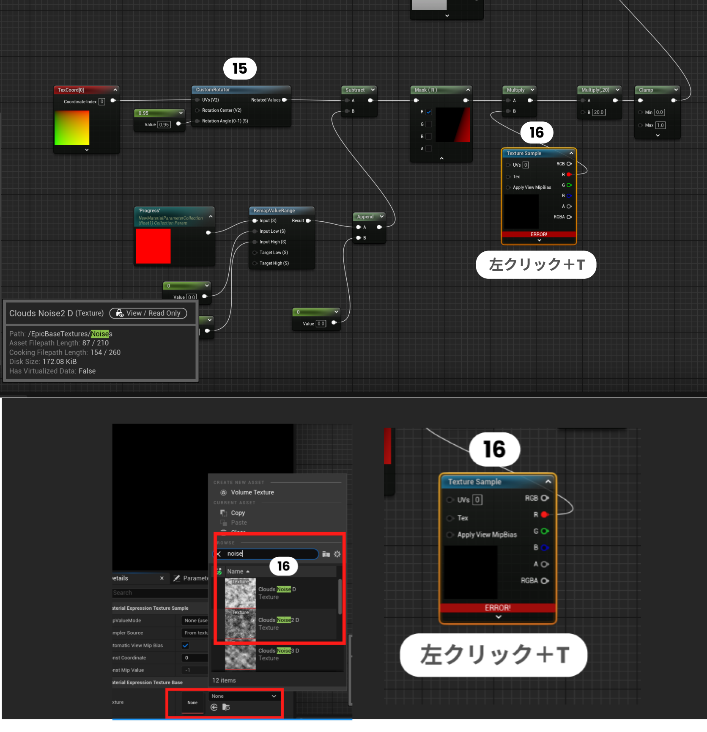Uncheck the R channel on the Mask node
This screenshot has height=732, width=707.
pyautogui.click(x=428, y=112)
